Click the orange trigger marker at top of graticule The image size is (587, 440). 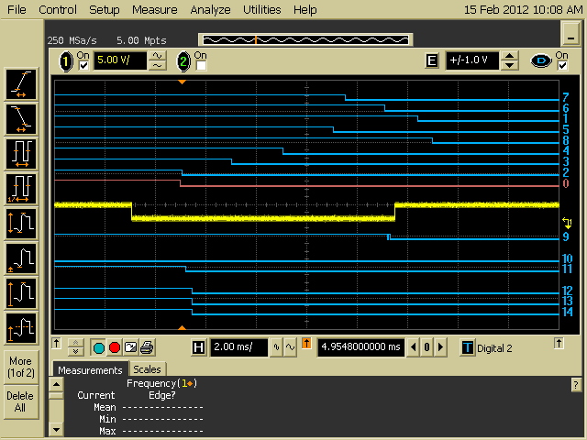[182, 82]
